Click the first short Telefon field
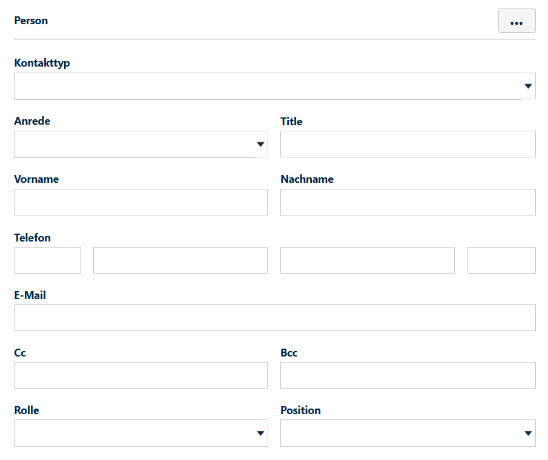Screen dimensions: 548x460 click(47, 260)
